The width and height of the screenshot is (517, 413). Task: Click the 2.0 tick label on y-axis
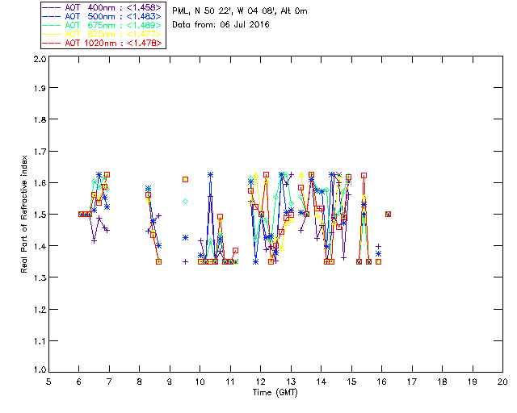[38, 60]
